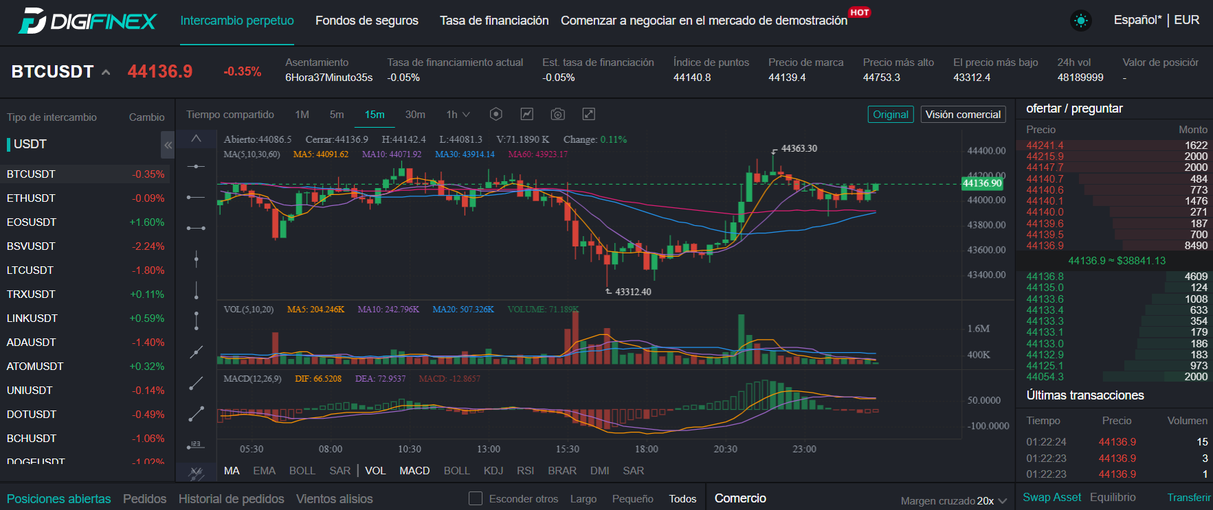Open the 1h timeframe dropdown
The width and height of the screenshot is (1213, 510).
[458, 115]
